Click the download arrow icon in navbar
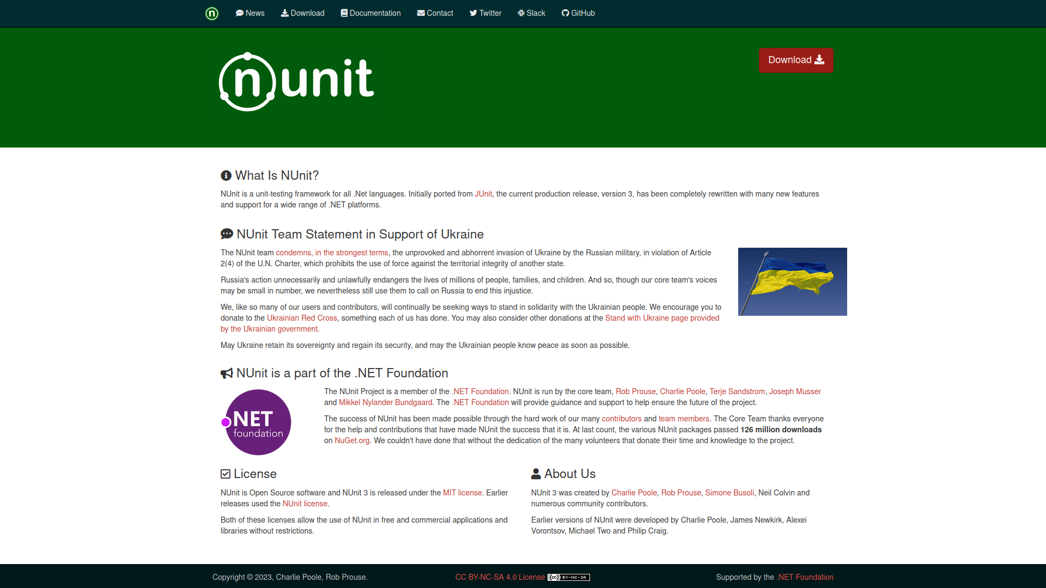The height and width of the screenshot is (588, 1046). click(x=284, y=13)
